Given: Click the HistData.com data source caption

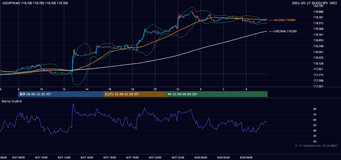Looking at the screenshot, I should coord(316,146).
